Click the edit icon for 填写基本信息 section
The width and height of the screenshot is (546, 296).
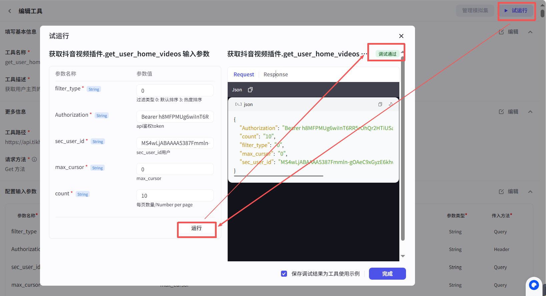(x=501, y=32)
